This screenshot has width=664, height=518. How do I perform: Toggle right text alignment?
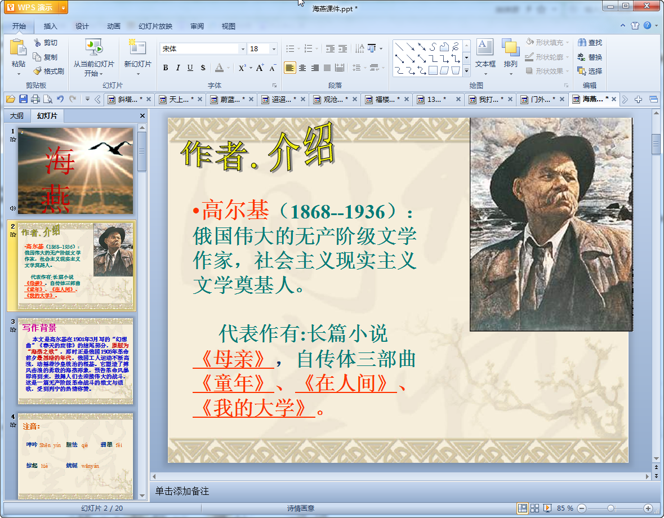315,68
